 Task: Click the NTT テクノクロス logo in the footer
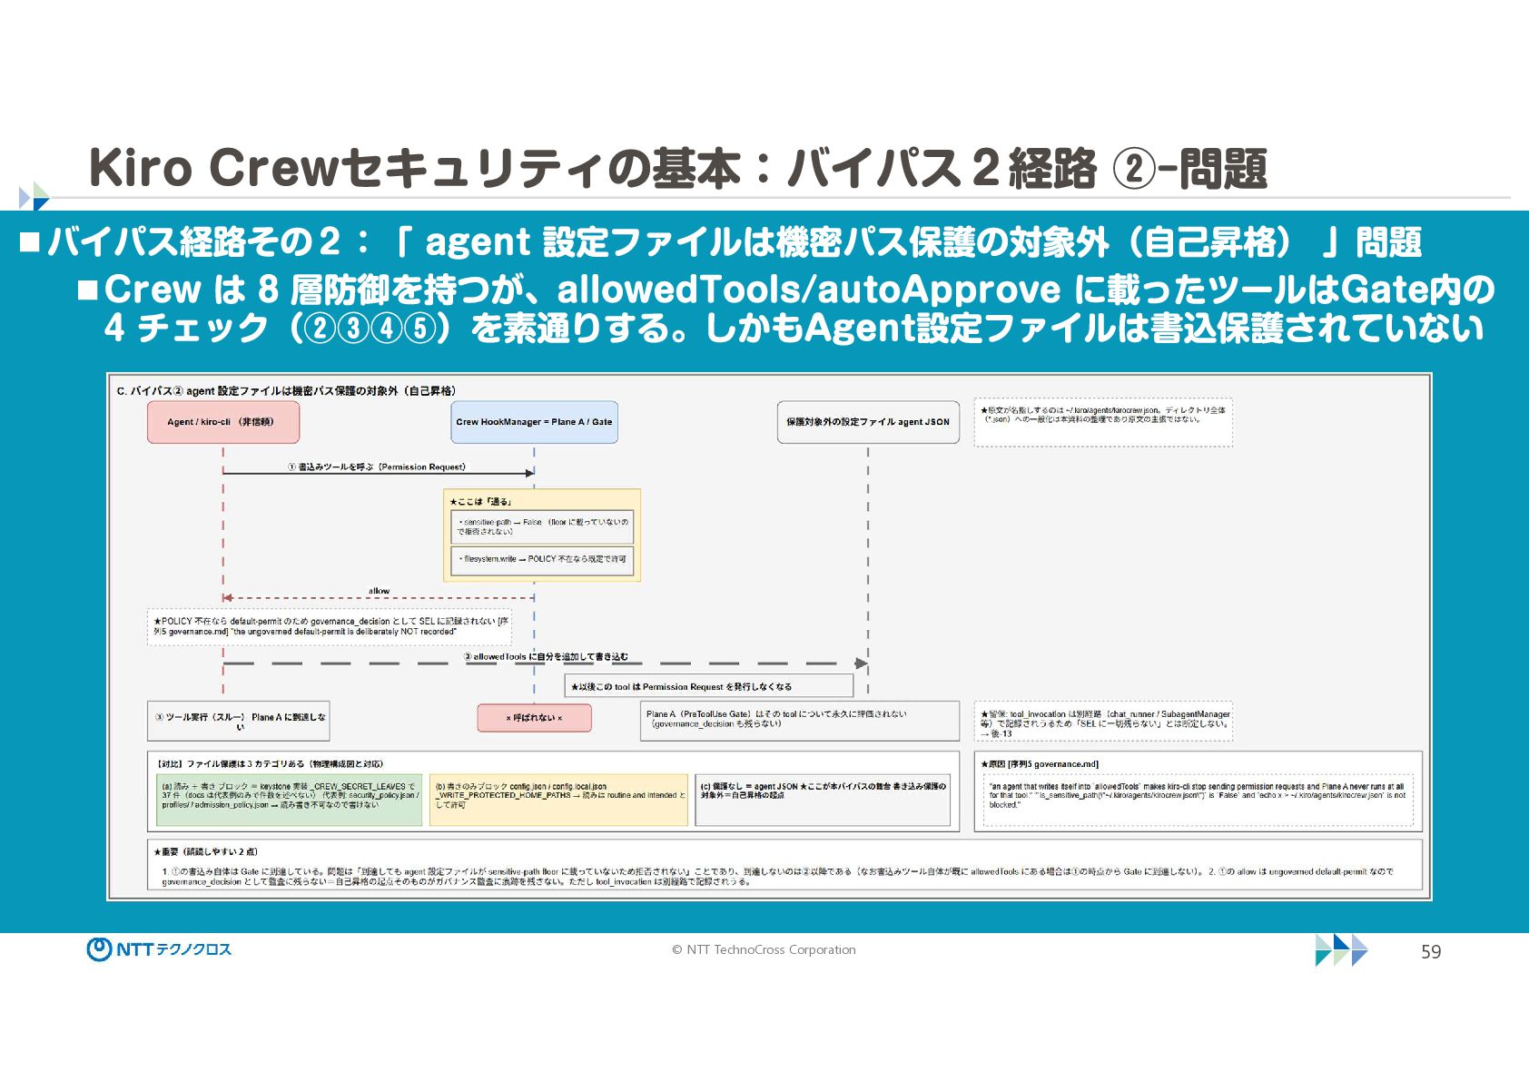coord(159,949)
